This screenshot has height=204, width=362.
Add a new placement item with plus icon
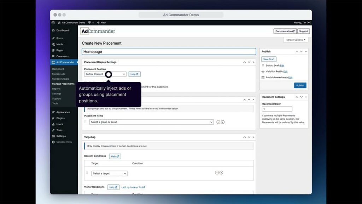pos(223,122)
